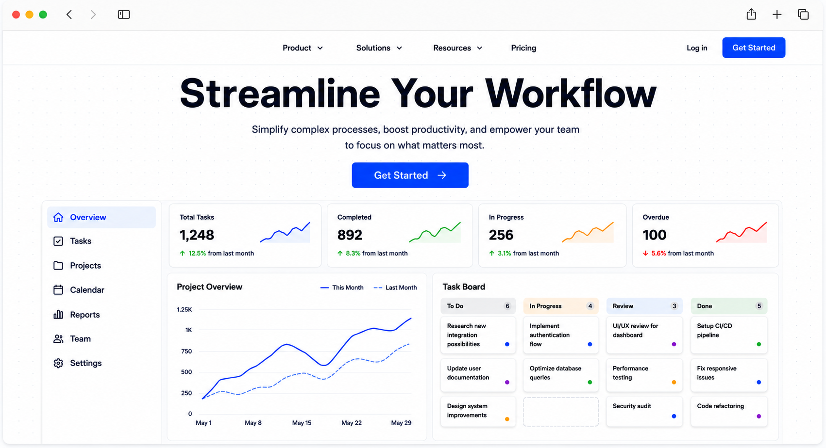Expand the Product dropdown menu
The image size is (826, 448).
(x=303, y=48)
